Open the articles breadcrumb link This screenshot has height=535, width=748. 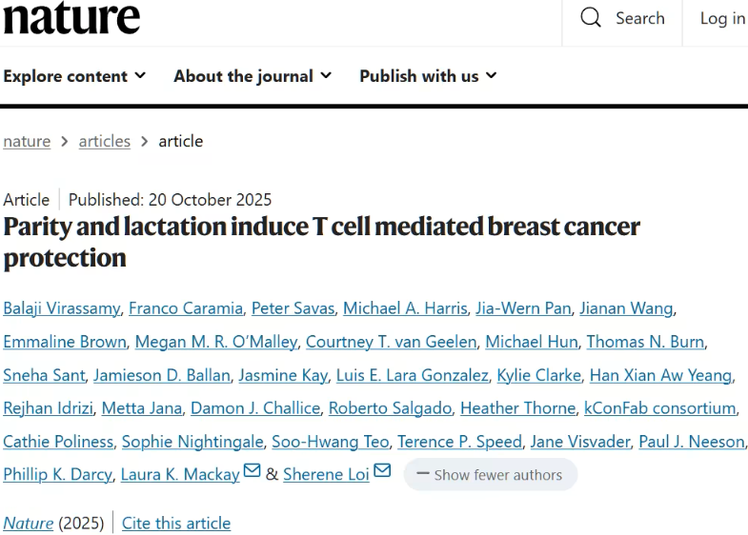click(x=104, y=141)
